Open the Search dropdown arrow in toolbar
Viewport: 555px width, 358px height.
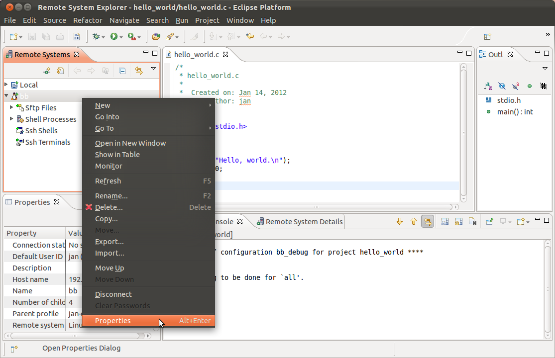tap(177, 37)
